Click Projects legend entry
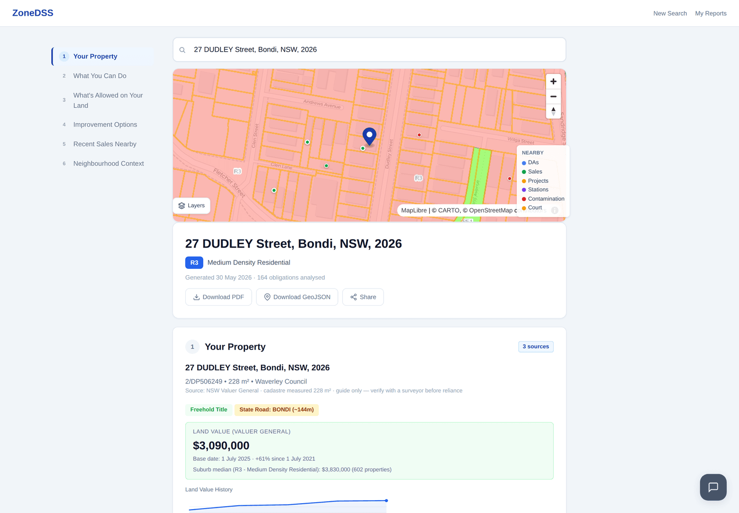This screenshot has height=513, width=739. click(535, 181)
